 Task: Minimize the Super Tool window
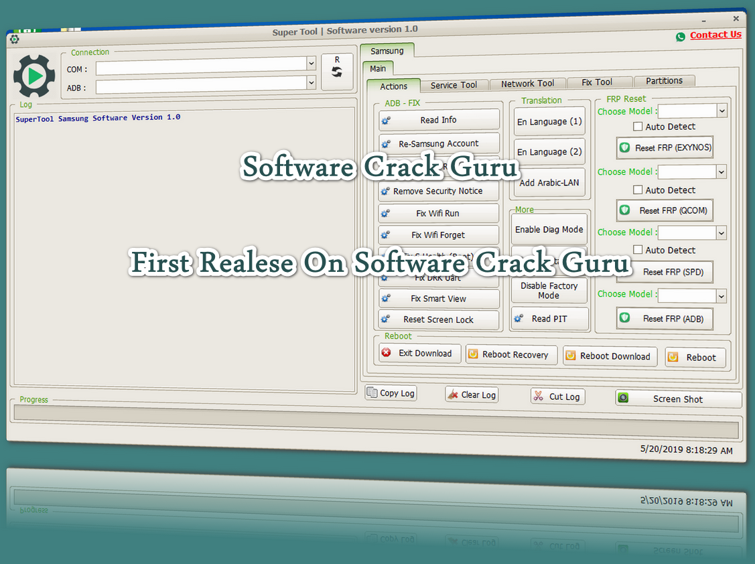click(703, 21)
